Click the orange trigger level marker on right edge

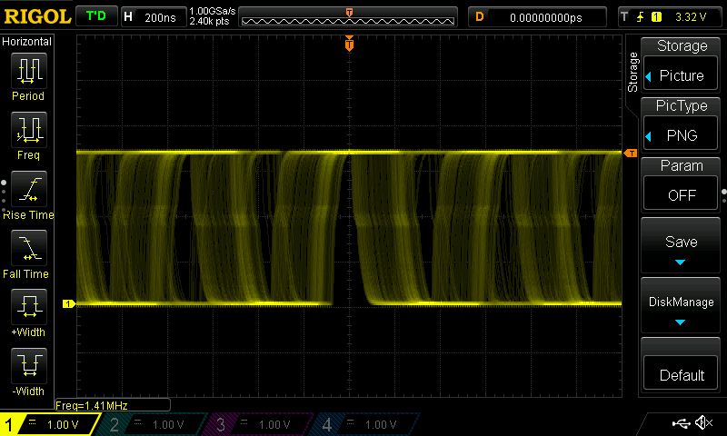(x=629, y=154)
